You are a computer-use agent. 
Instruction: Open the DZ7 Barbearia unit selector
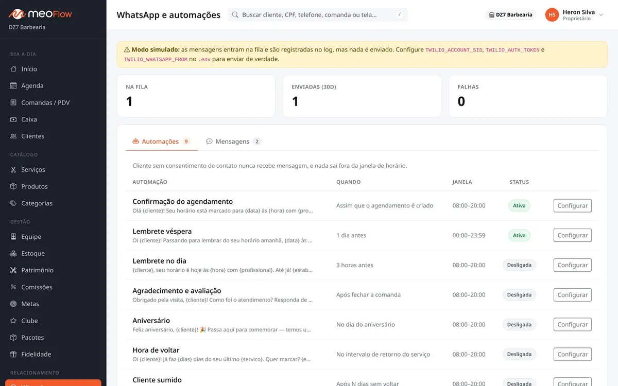point(510,15)
